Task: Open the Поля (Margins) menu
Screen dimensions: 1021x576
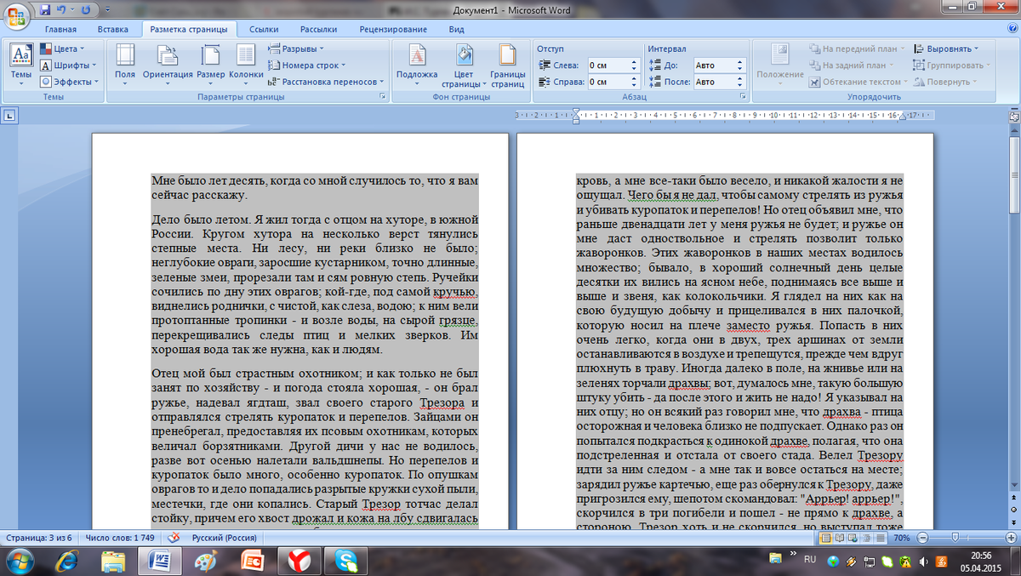Action: point(125,62)
